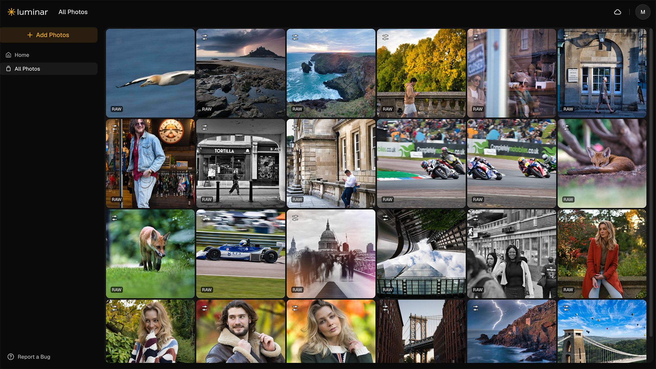The height and width of the screenshot is (369, 656).
Task: Click the edits icon on the sleeping fox photo
Action: coord(566,128)
